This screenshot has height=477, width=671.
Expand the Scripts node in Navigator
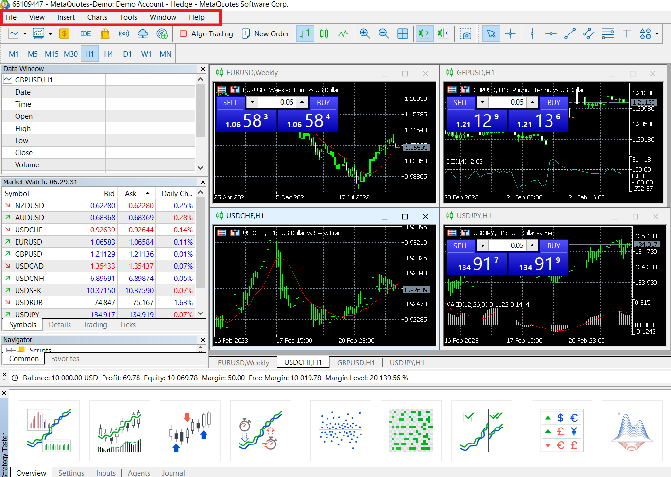coord(9,350)
